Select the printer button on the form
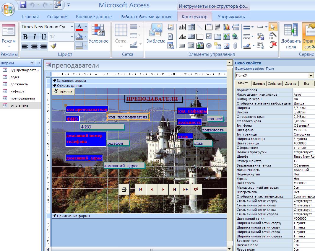 (124, 189)
